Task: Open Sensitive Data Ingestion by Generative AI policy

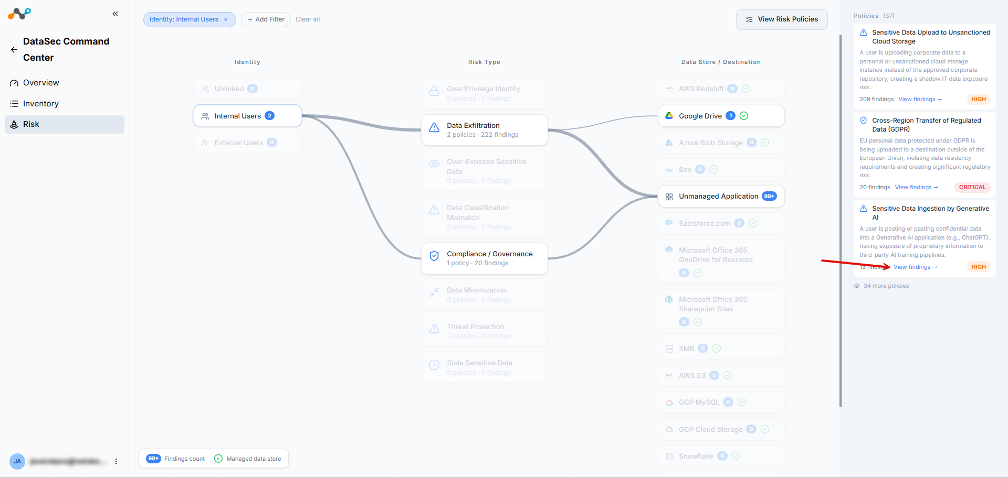Action: coord(930,213)
